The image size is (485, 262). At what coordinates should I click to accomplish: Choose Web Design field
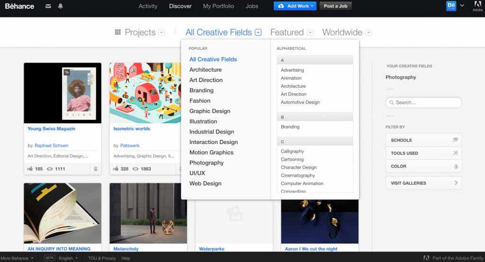click(206, 183)
